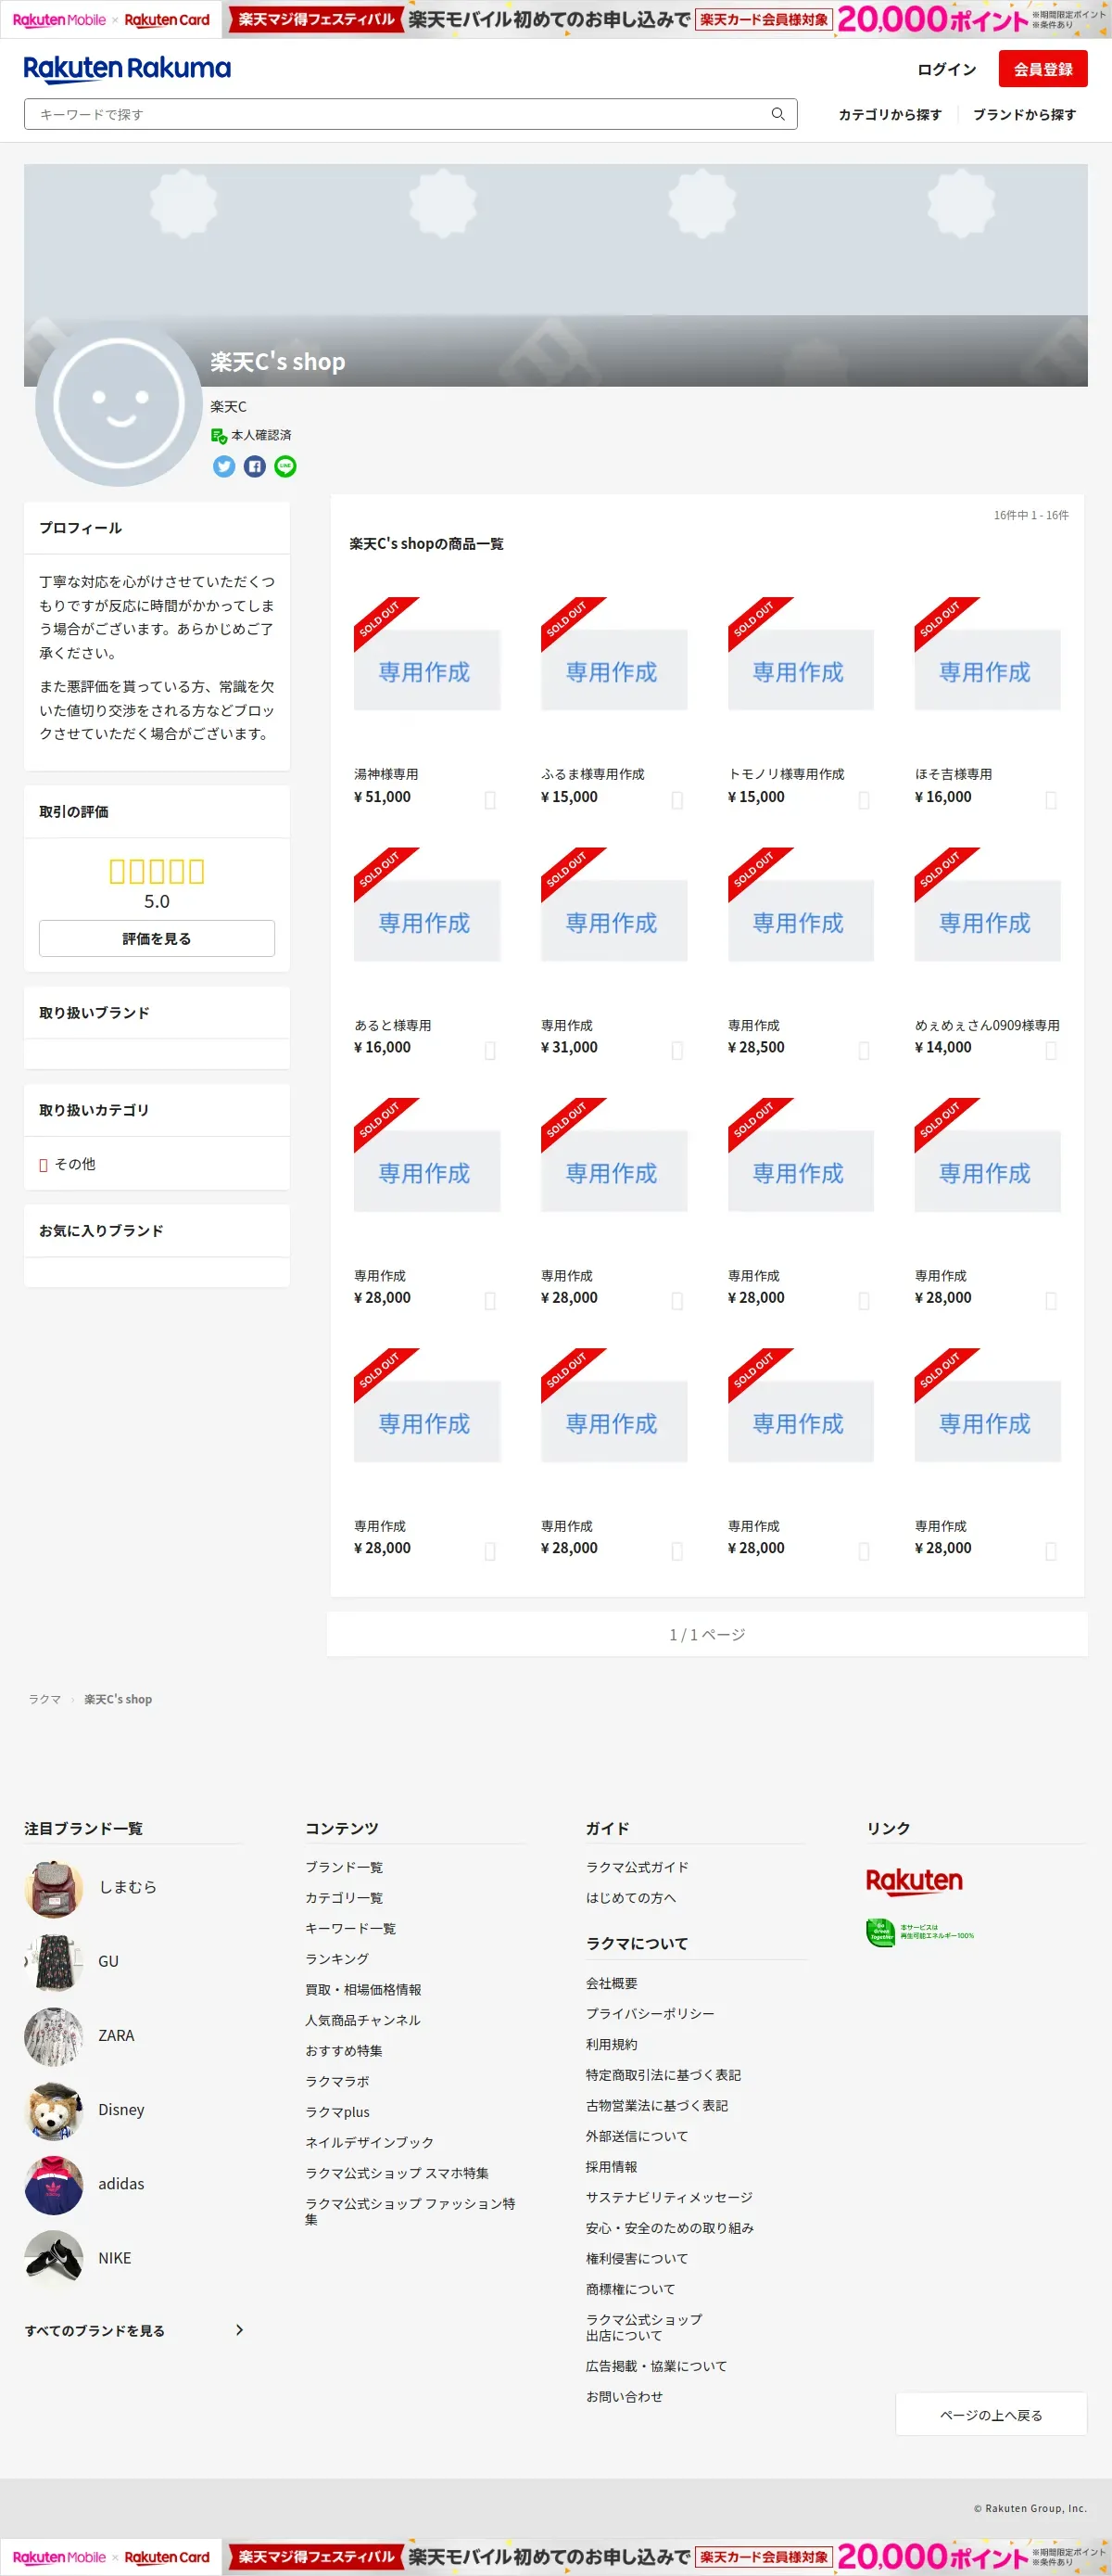Open カテゴリ一覧 footer link
This screenshot has height=2576, width=1112.
click(344, 1898)
